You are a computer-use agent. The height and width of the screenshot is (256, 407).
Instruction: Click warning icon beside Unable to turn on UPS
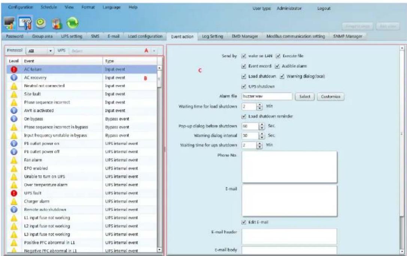click(14, 177)
